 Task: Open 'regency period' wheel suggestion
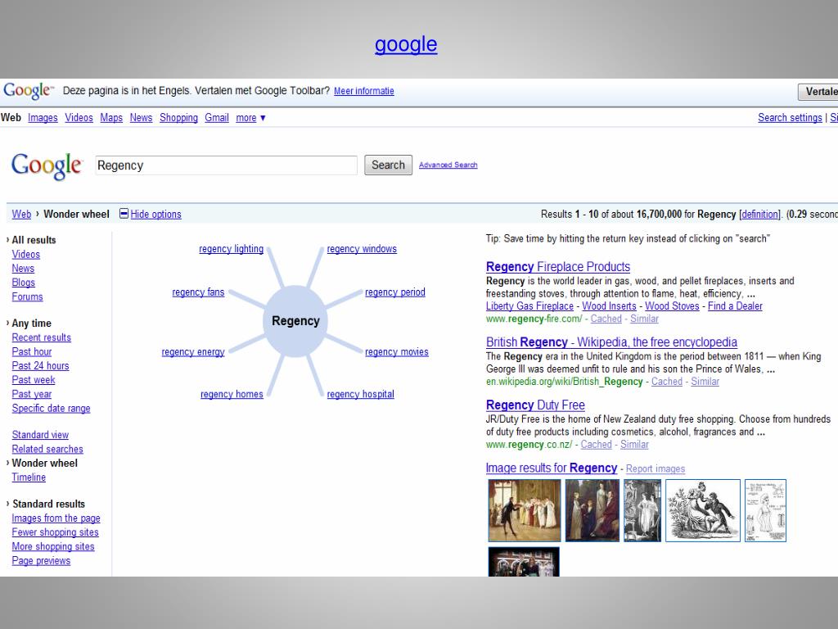(x=395, y=292)
